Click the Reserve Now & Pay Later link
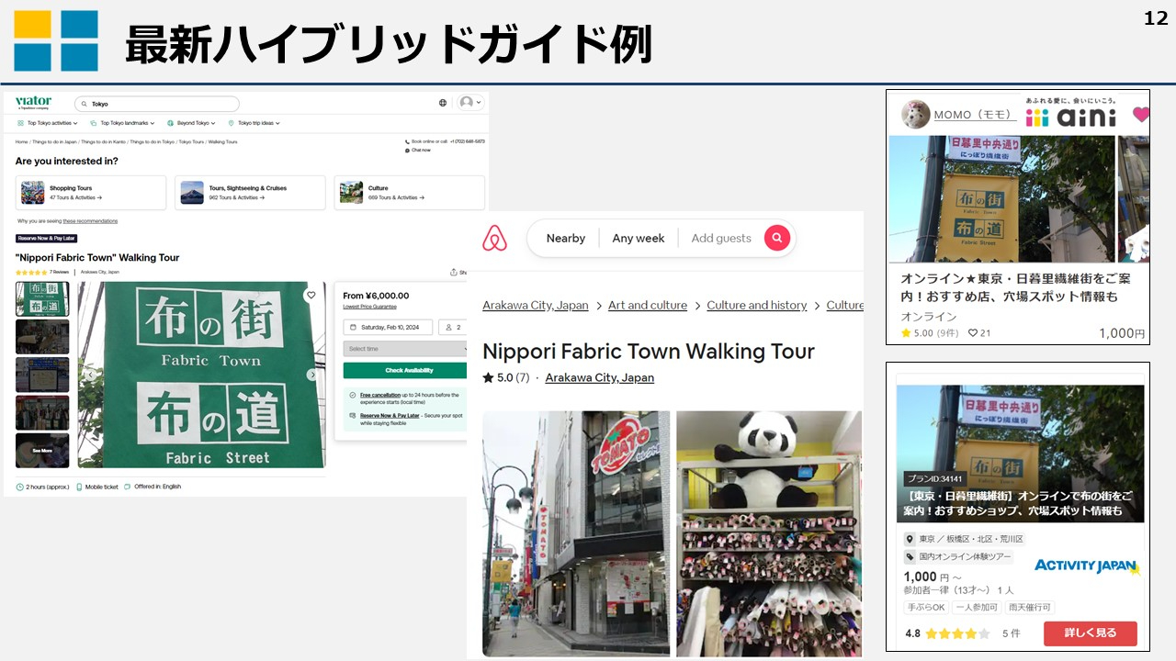This screenshot has height=661, width=1176. pos(390,415)
